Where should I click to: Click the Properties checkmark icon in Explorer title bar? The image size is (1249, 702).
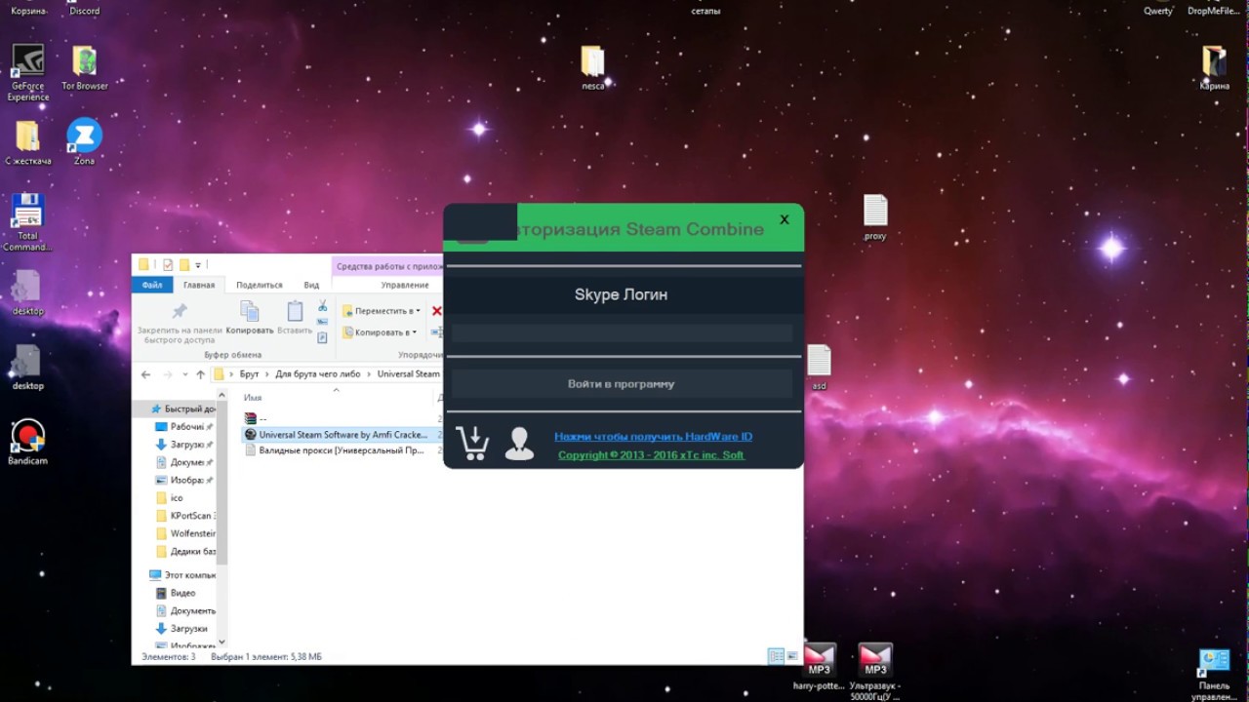click(x=168, y=264)
